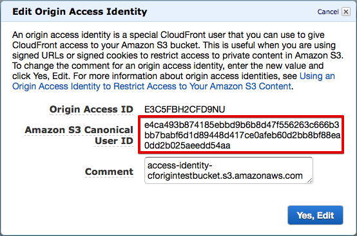
Task: Select the E3C5FBH2CFD9NU access ID value
Action: pyautogui.click(x=185, y=109)
